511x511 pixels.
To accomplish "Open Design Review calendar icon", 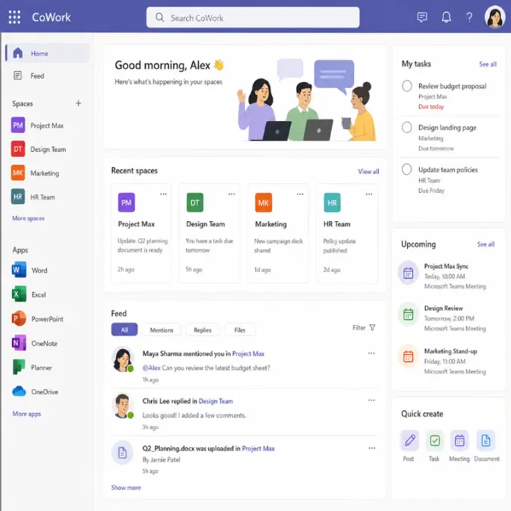I will [408, 315].
